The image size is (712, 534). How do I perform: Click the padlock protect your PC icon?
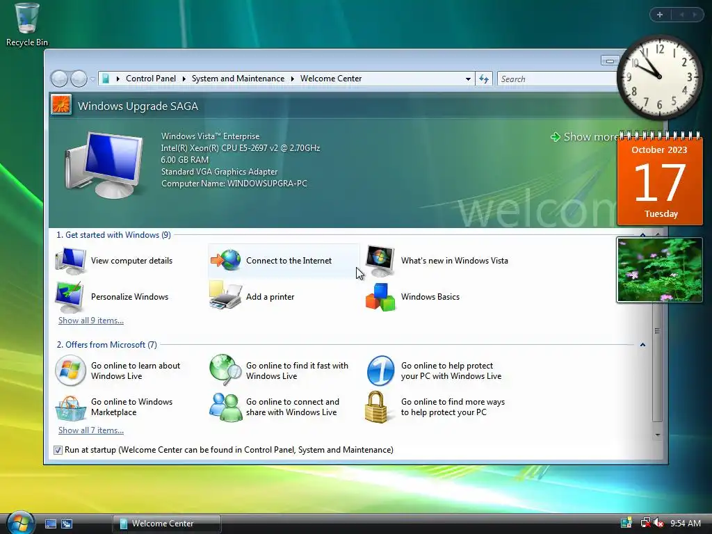376,407
